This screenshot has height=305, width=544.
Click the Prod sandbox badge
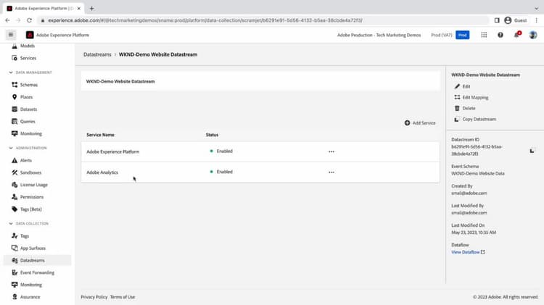click(x=462, y=35)
